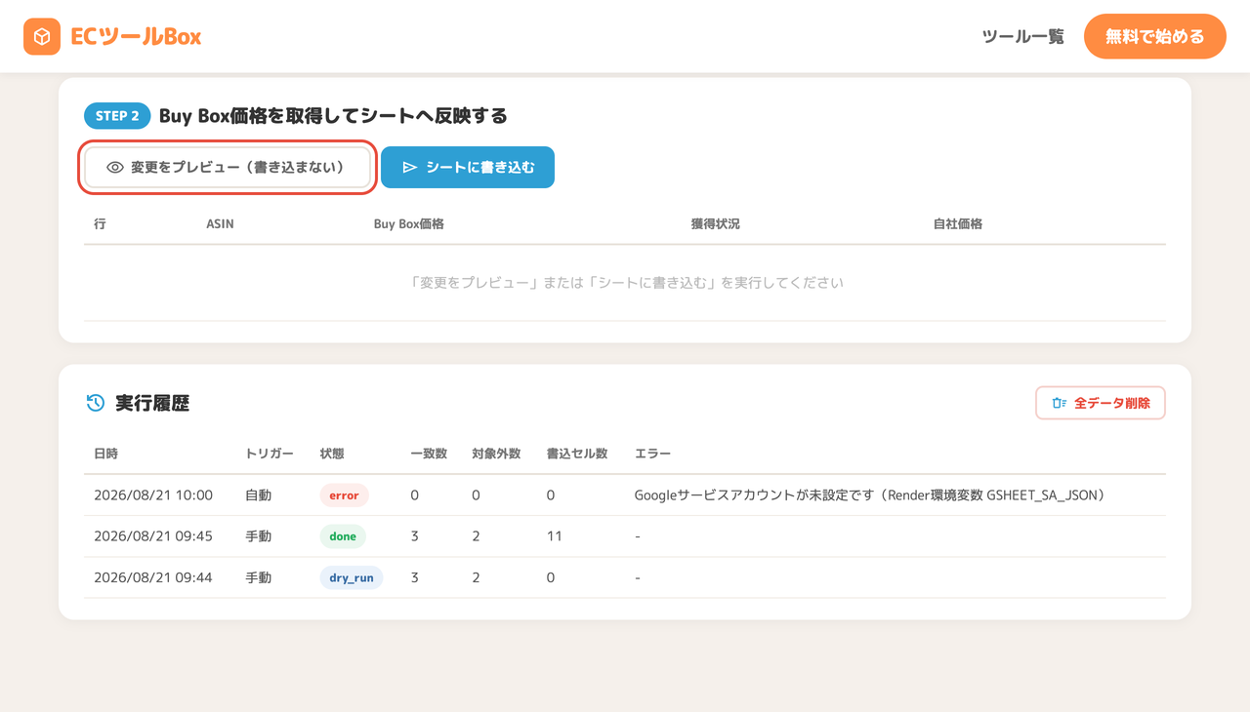Screen dimensions: 1250x712
Task: Click the STEP 2 badge
Action: pos(117,116)
